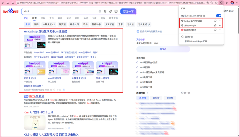Switch to the 资讯 search tab
Image resolution: width=240 pixels, height=137 pixels.
coord(52,18)
